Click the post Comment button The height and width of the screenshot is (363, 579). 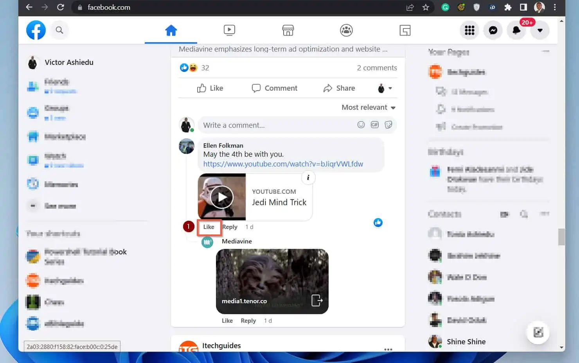coord(275,88)
